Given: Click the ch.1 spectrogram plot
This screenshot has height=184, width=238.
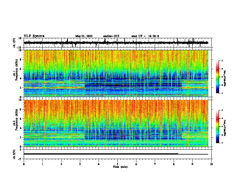Looking at the screenshot, I should point(116,73).
